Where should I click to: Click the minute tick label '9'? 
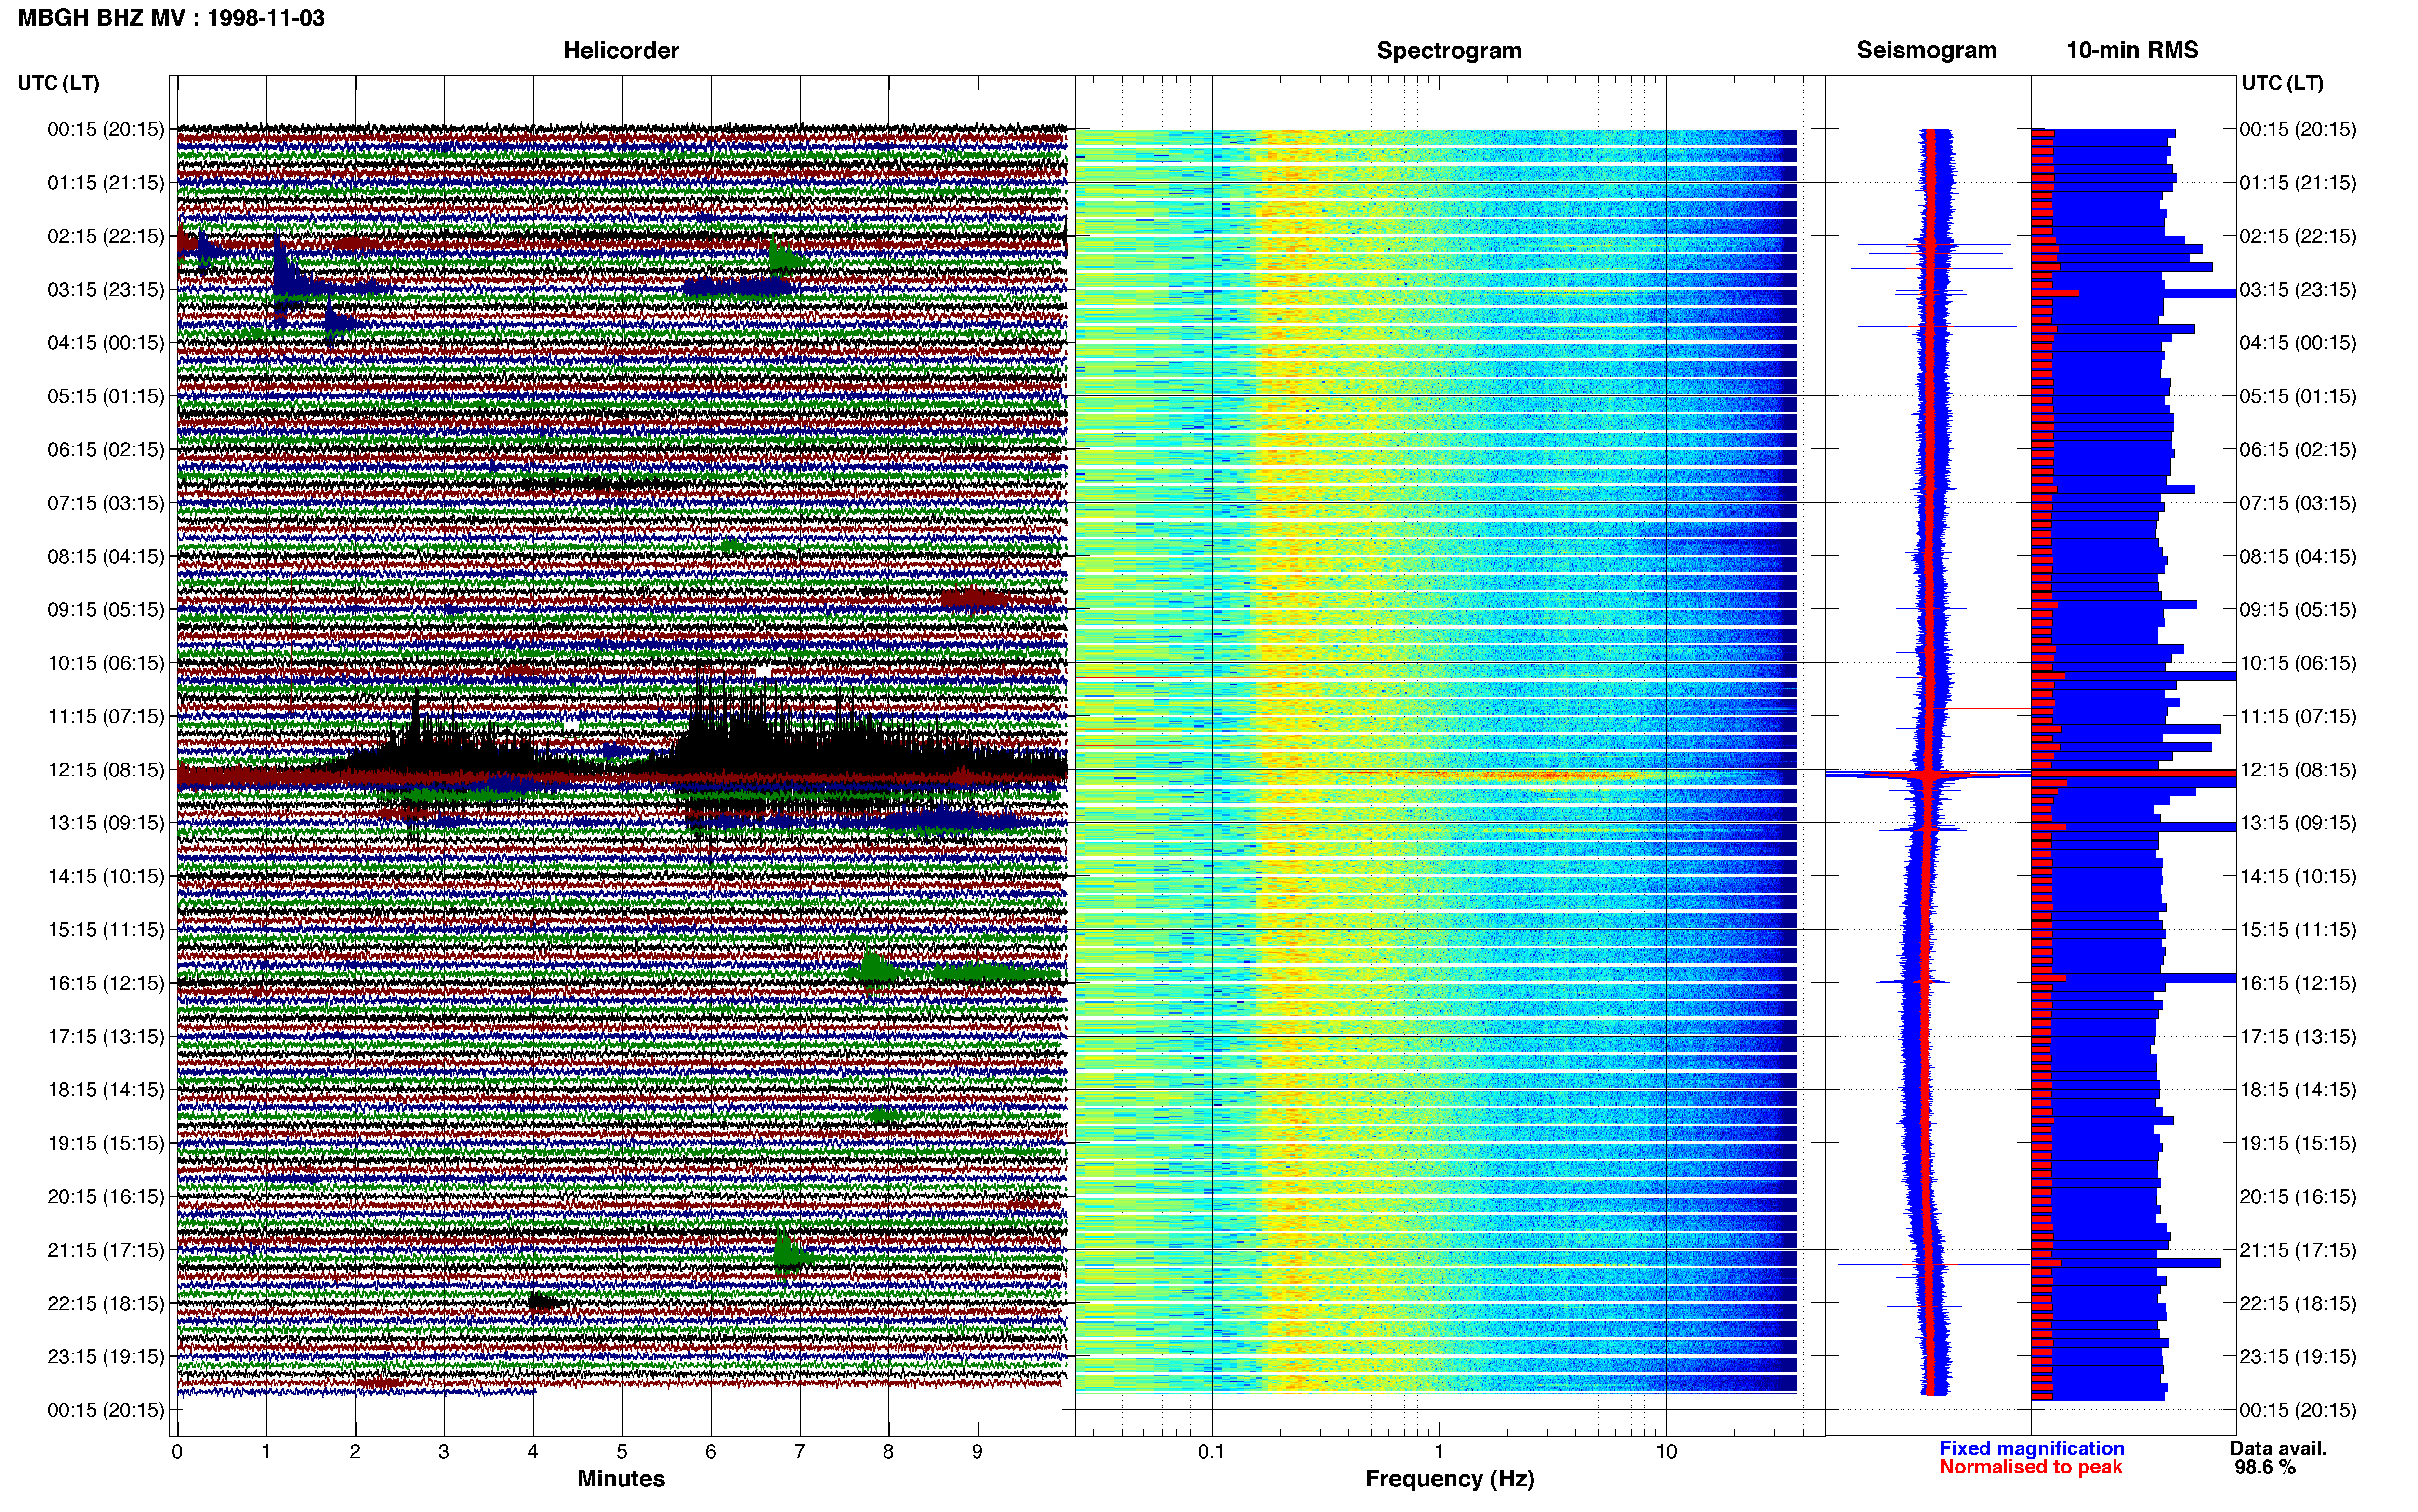click(978, 1452)
